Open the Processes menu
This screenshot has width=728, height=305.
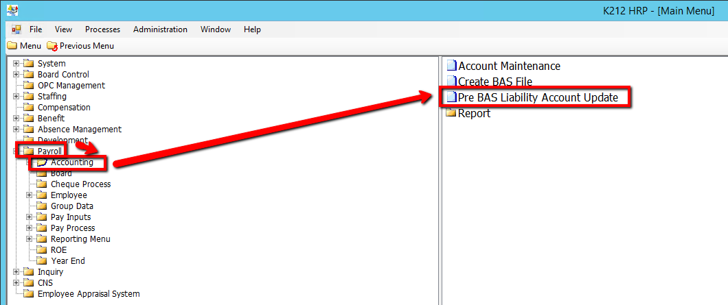pos(102,29)
